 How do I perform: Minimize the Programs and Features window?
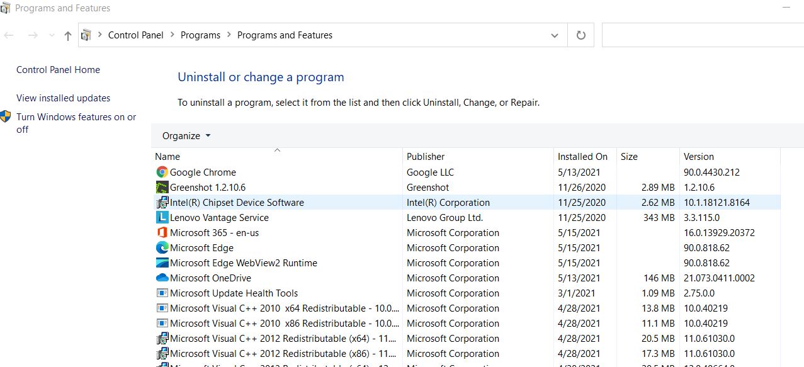pos(786,8)
